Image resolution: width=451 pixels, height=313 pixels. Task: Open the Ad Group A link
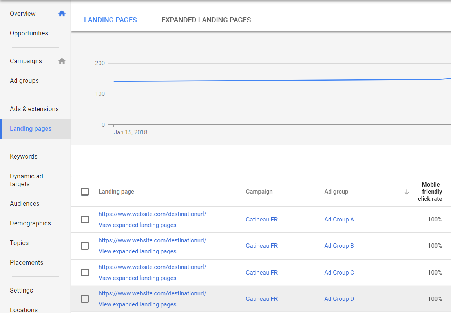pos(339,220)
